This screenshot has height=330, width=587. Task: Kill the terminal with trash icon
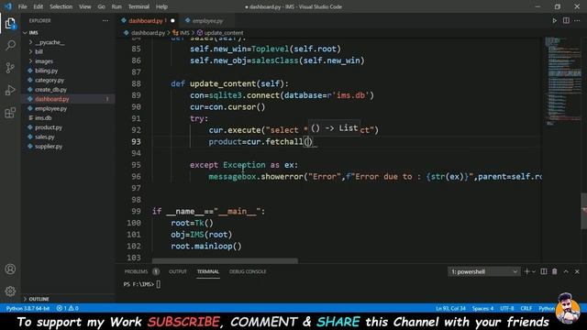click(x=554, y=271)
